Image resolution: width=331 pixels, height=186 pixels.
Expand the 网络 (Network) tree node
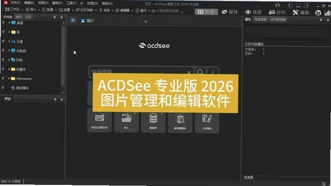tap(9, 60)
